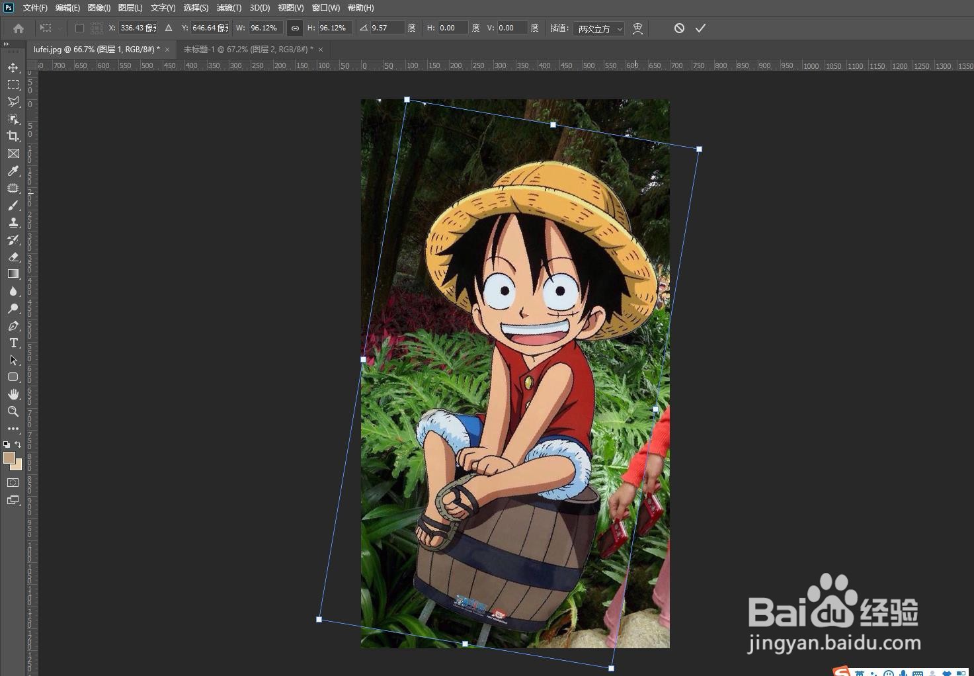Open the 3D(D) menu

tap(260, 8)
